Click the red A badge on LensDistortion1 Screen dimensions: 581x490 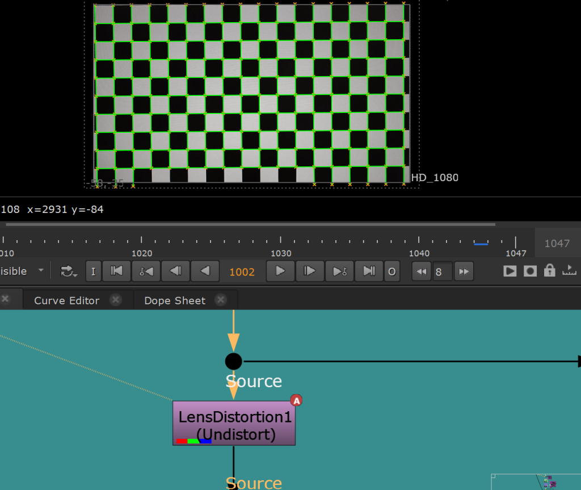(296, 401)
